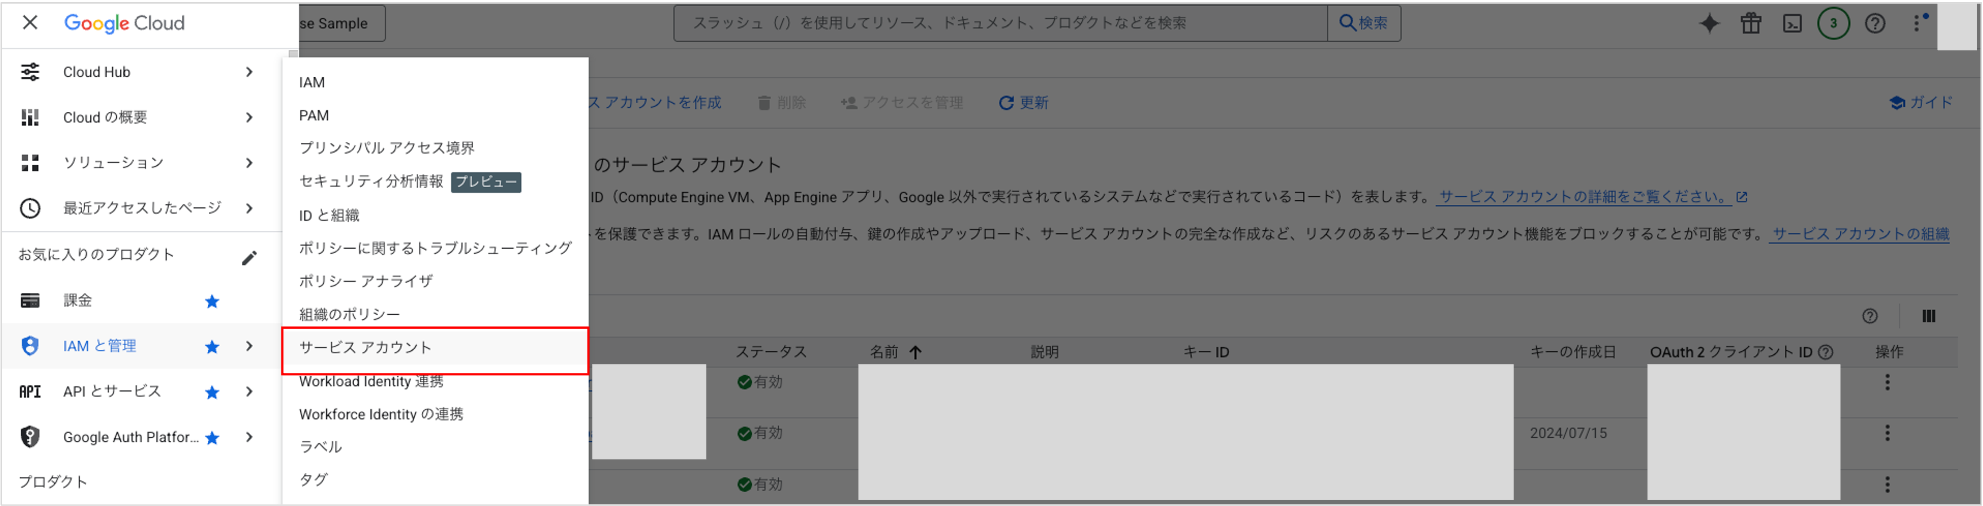Select サービス アカウント in the submenu
Image resolution: width=1983 pixels, height=506 pixels.
coord(435,348)
